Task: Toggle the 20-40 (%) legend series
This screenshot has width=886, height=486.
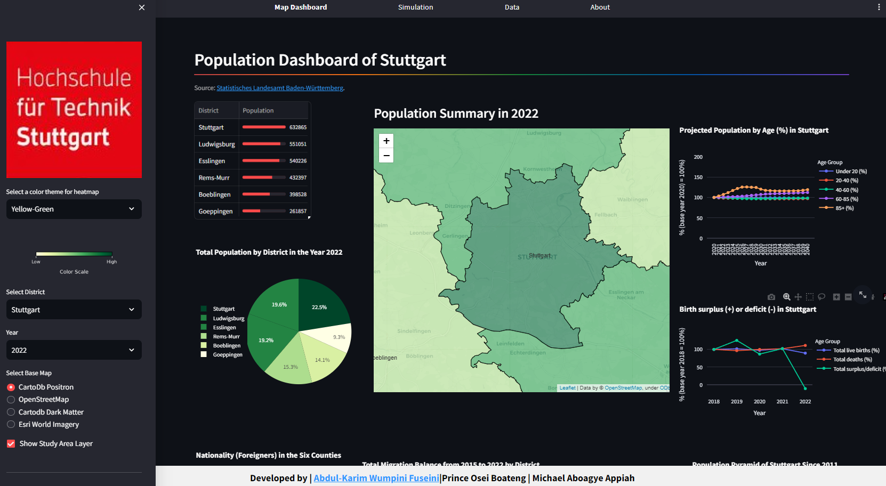Action: [x=839, y=181]
